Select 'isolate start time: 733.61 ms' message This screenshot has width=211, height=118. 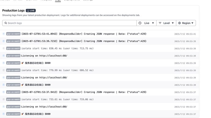point(57,99)
